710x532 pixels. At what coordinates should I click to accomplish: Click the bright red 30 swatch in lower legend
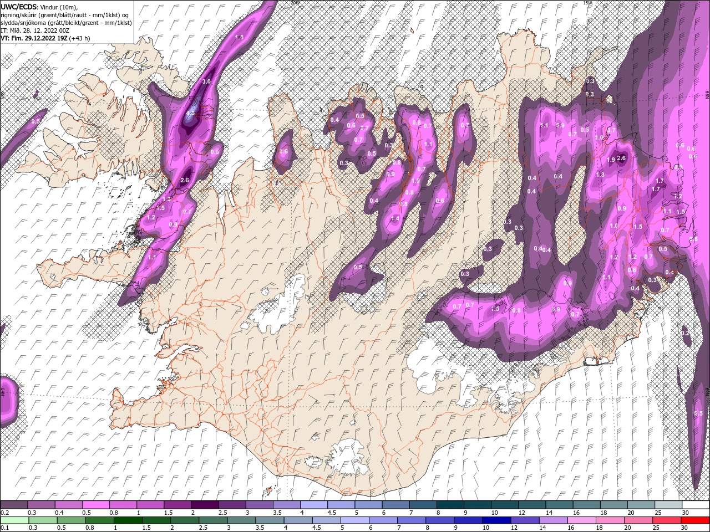coord(695,520)
